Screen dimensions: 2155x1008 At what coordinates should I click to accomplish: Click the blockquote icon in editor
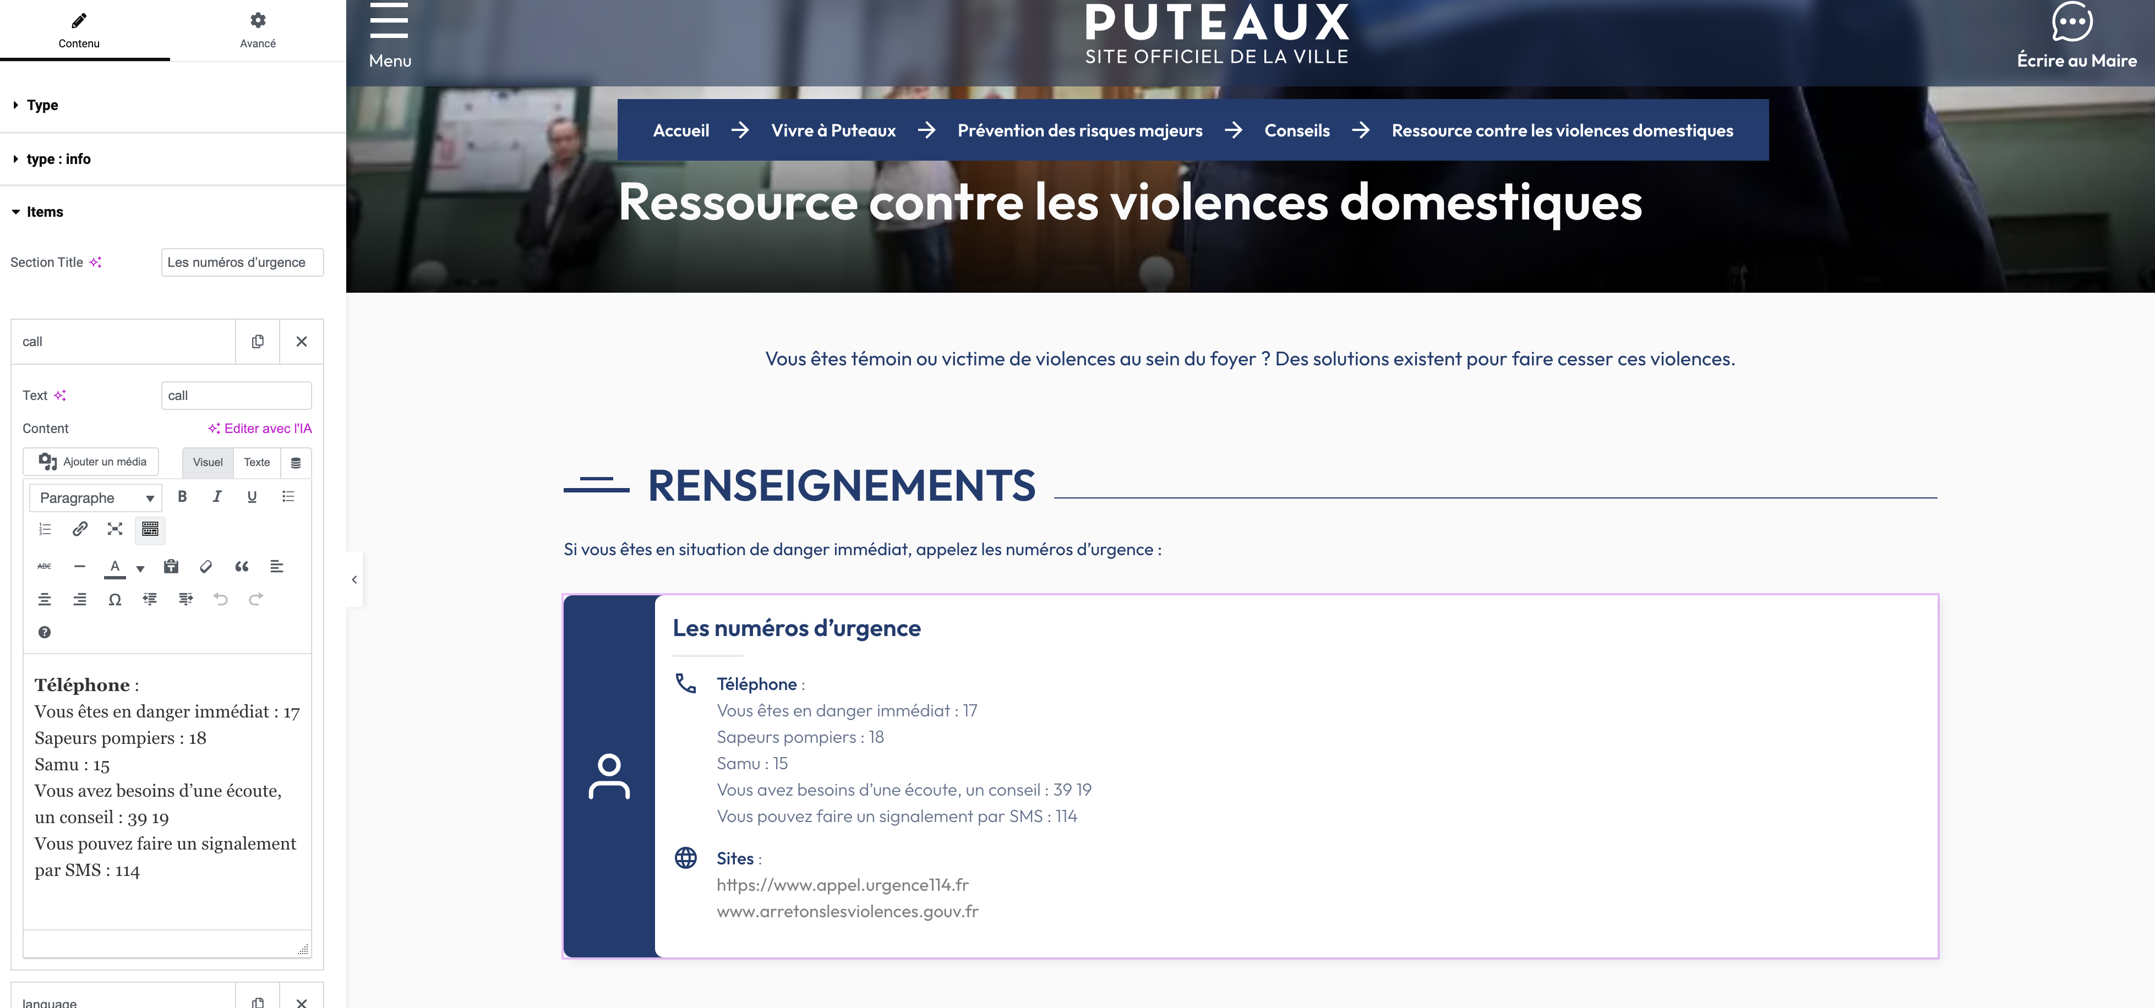pos(242,567)
